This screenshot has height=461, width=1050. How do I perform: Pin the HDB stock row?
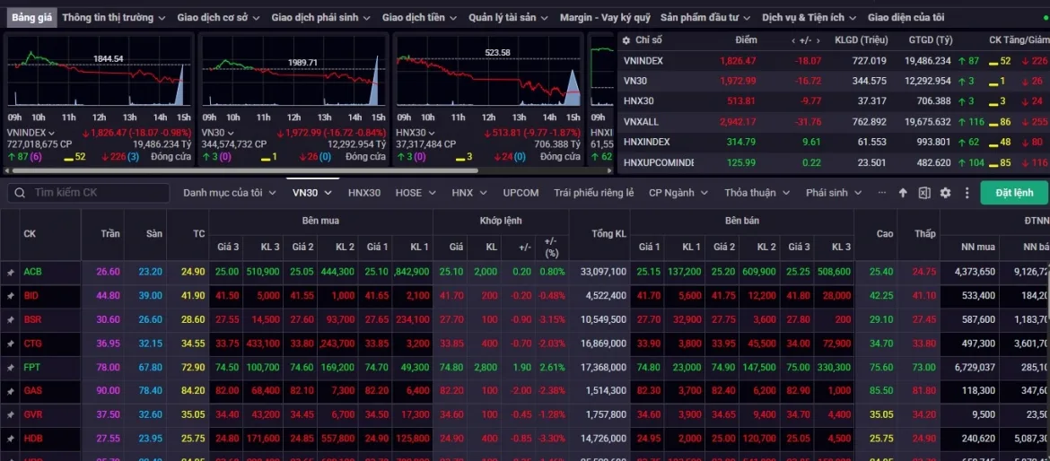pos(10,439)
